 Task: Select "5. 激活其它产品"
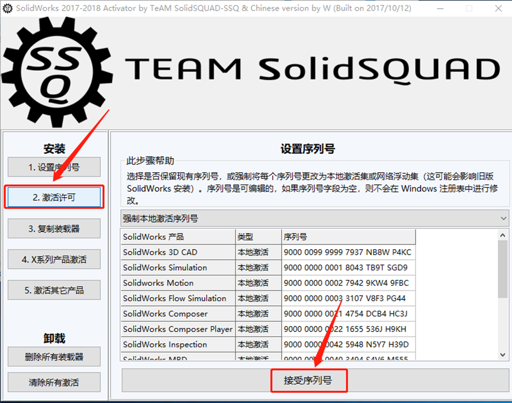[54, 289]
